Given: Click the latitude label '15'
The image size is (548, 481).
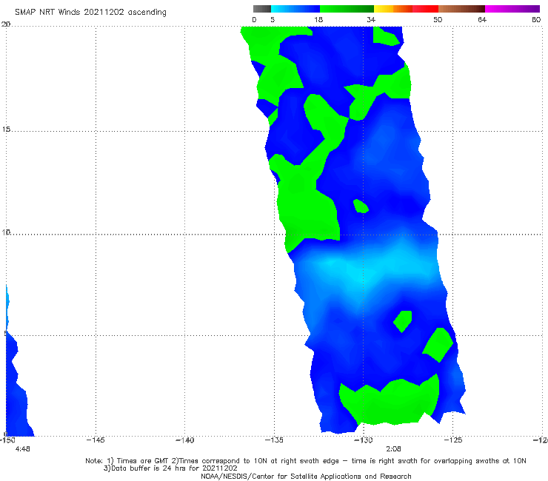Looking at the screenshot, I should click(6, 129).
